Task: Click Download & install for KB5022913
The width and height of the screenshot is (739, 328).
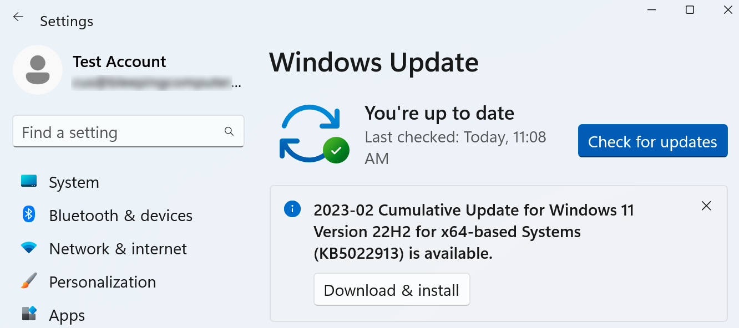Action: pos(392,289)
